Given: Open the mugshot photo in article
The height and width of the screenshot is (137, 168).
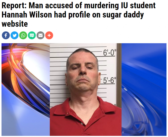Looking at the screenshot, I should (x=86, y=90).
